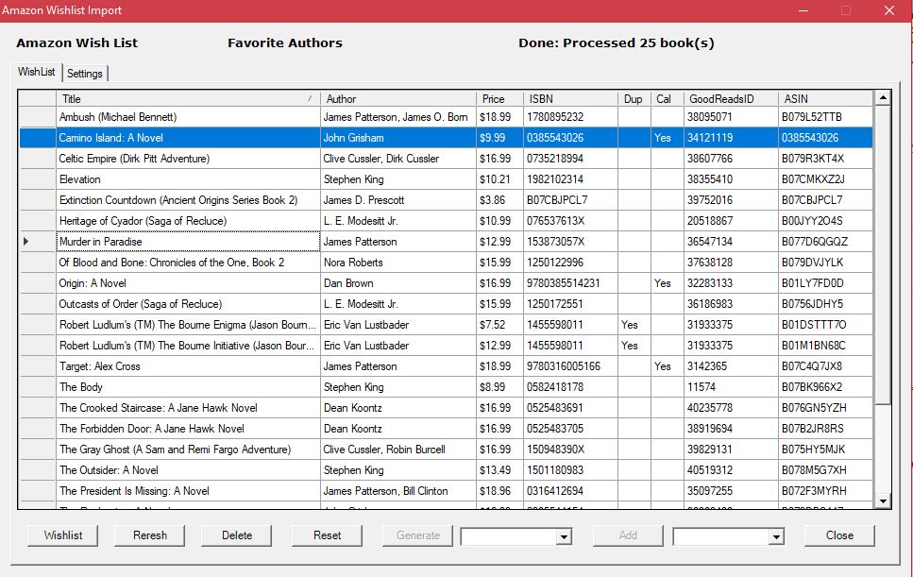Click author cell Nora Roberts
This screenshot has height=577, width=913.
point(398,262)
